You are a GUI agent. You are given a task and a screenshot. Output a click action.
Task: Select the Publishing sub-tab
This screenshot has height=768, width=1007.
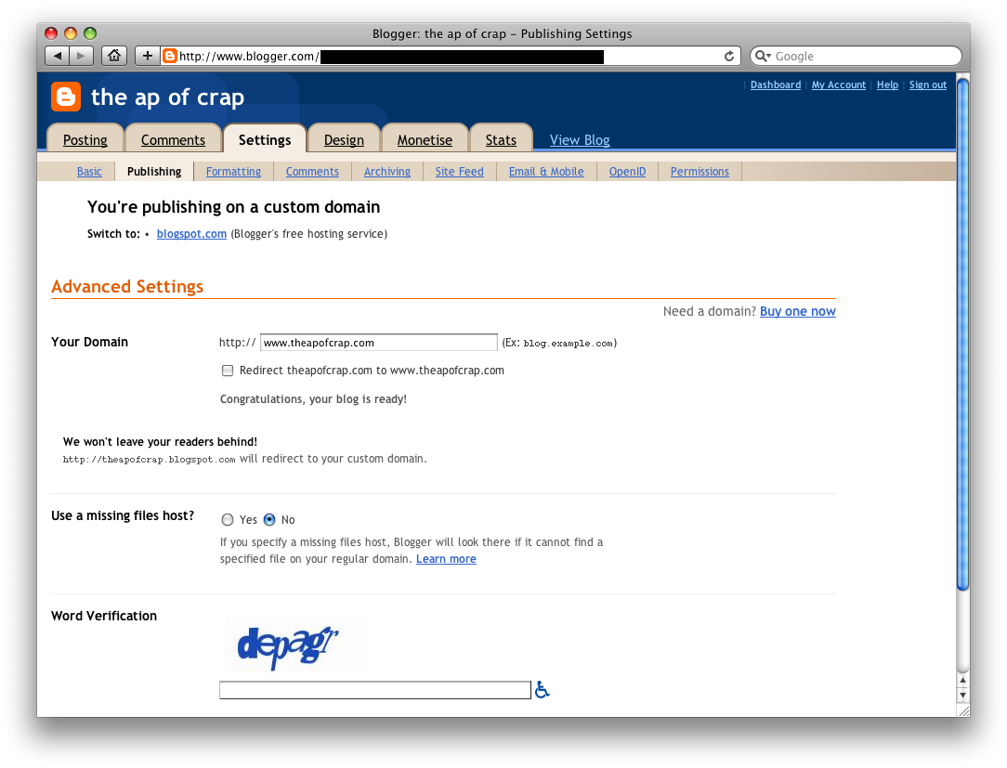[154, 172]
